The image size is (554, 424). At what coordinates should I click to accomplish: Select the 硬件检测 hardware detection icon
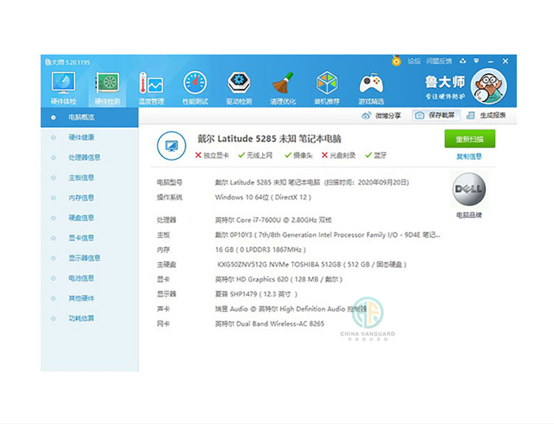point(108,88)
